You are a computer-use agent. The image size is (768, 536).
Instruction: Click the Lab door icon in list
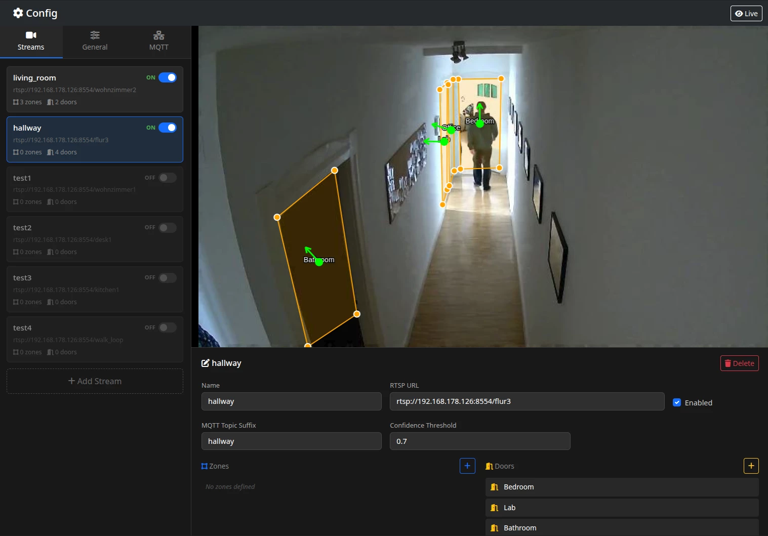(x=495, y=508)
